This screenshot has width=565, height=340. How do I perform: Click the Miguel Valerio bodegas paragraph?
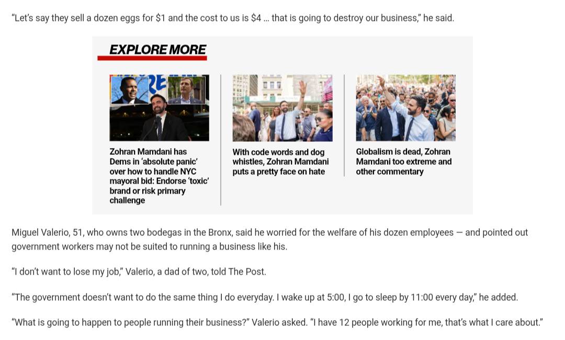[269, 240]
